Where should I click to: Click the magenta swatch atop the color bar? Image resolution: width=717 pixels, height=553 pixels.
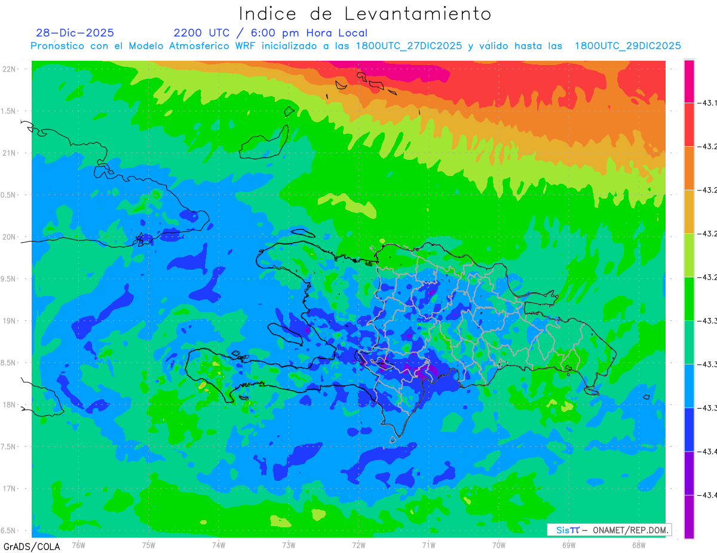[689, 81]
